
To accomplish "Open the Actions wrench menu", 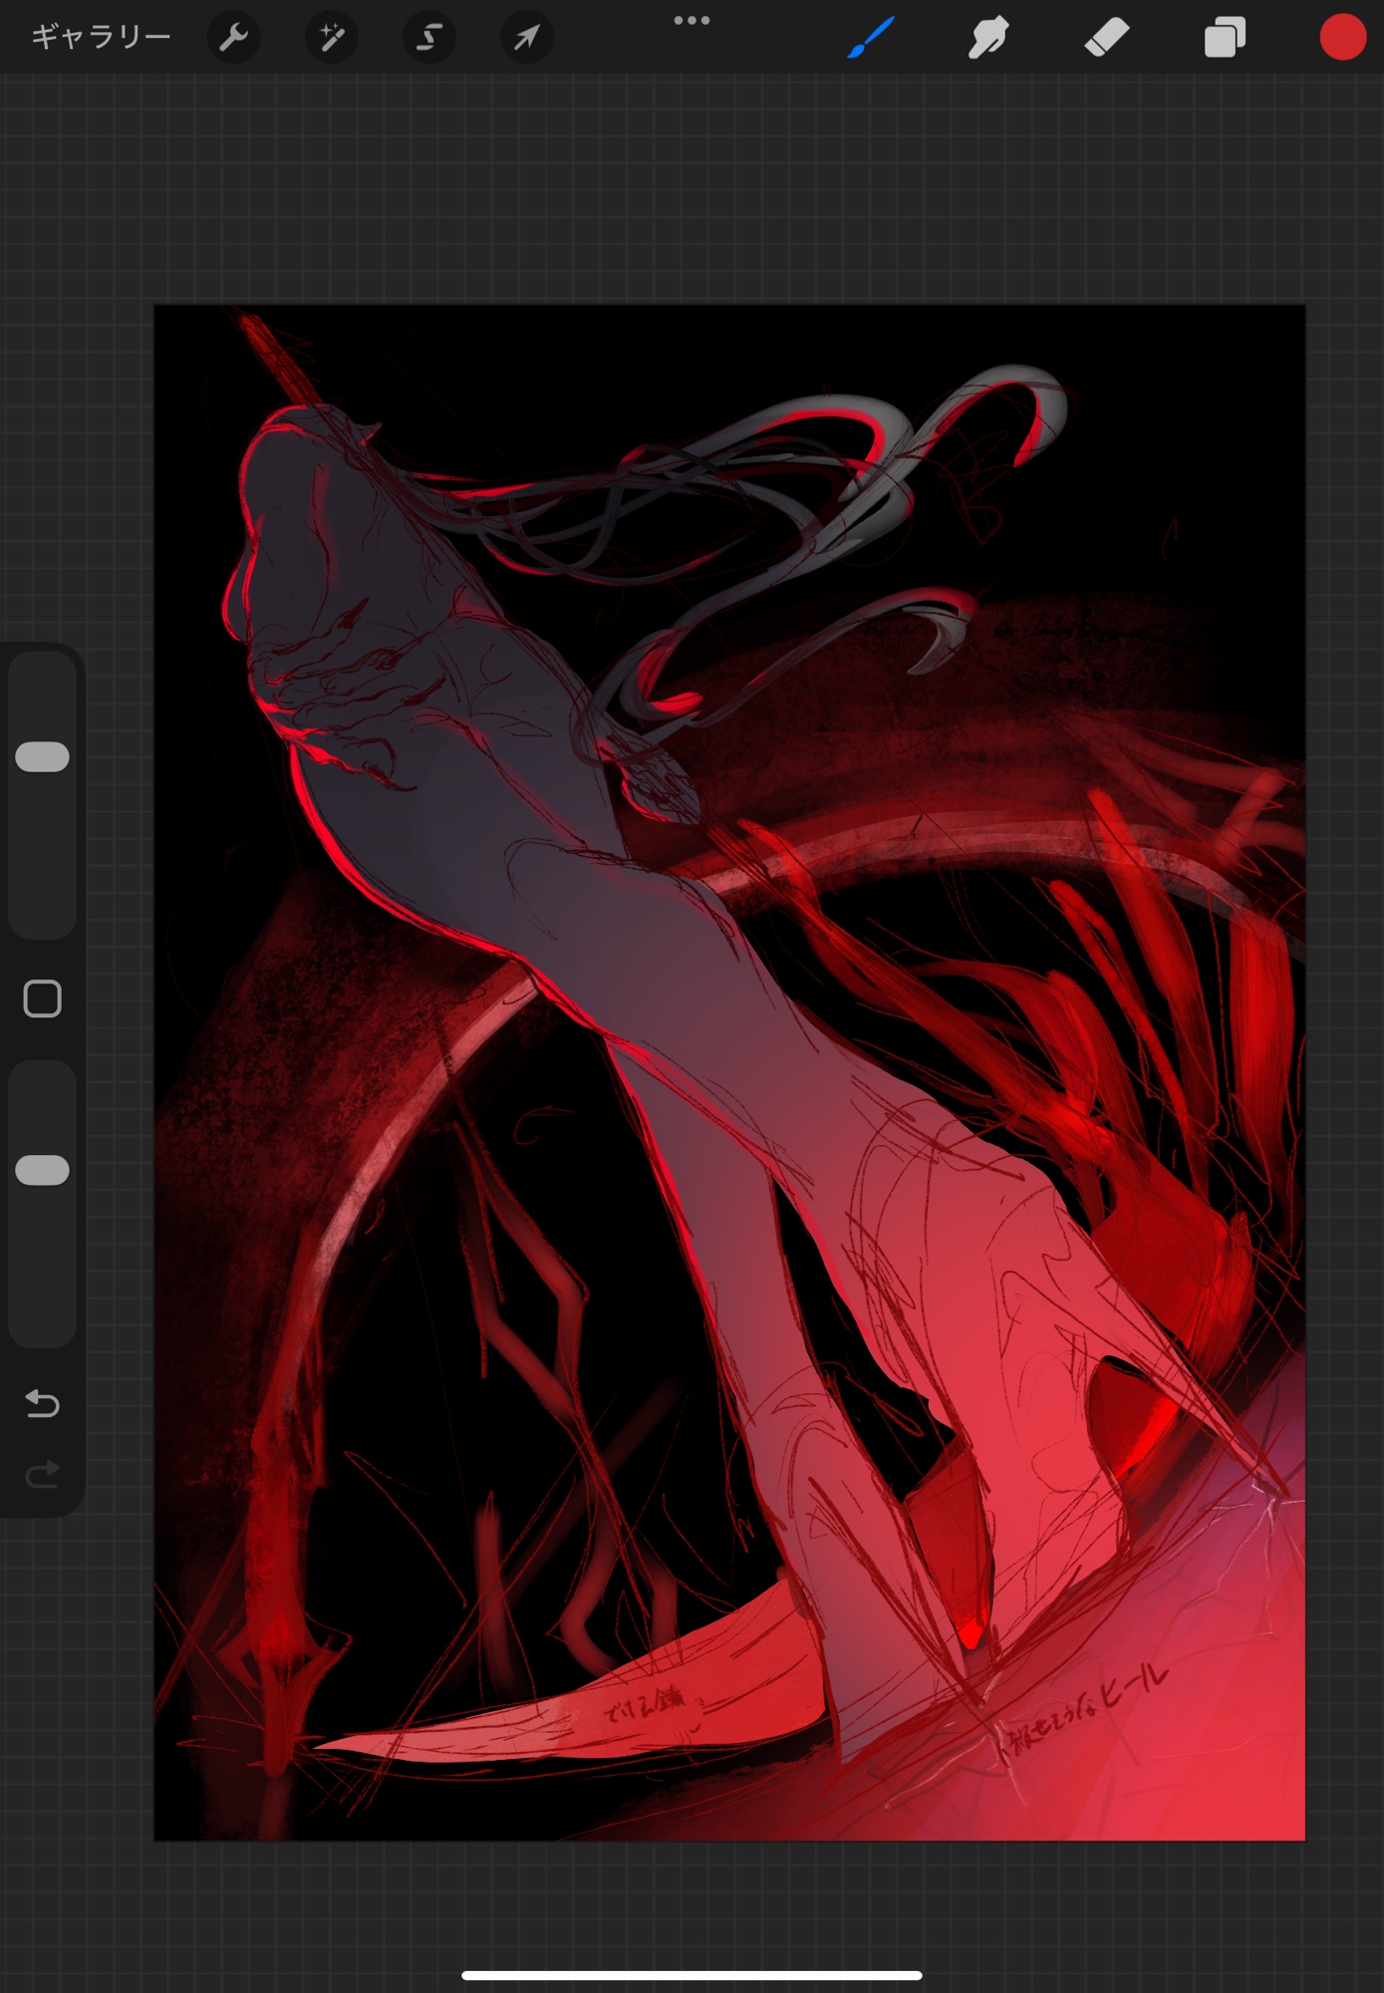I will (233, 38).
